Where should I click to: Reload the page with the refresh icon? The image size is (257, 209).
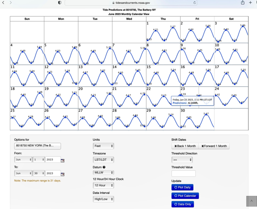click(195, 2)
